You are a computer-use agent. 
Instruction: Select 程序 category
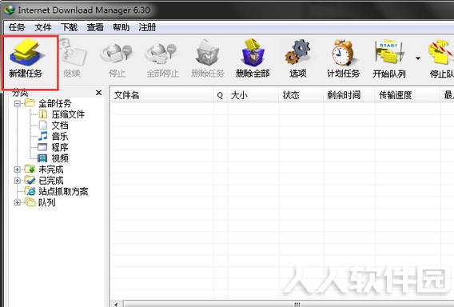pyautogui.click(x=60, y=147)
